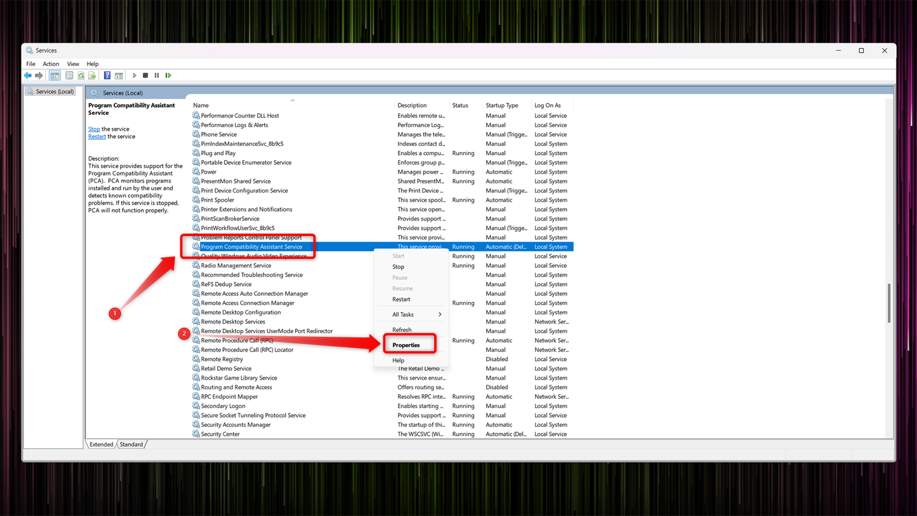Open the Action menu
Viewport: 917px width, 516px height.
tap(51, 64)
